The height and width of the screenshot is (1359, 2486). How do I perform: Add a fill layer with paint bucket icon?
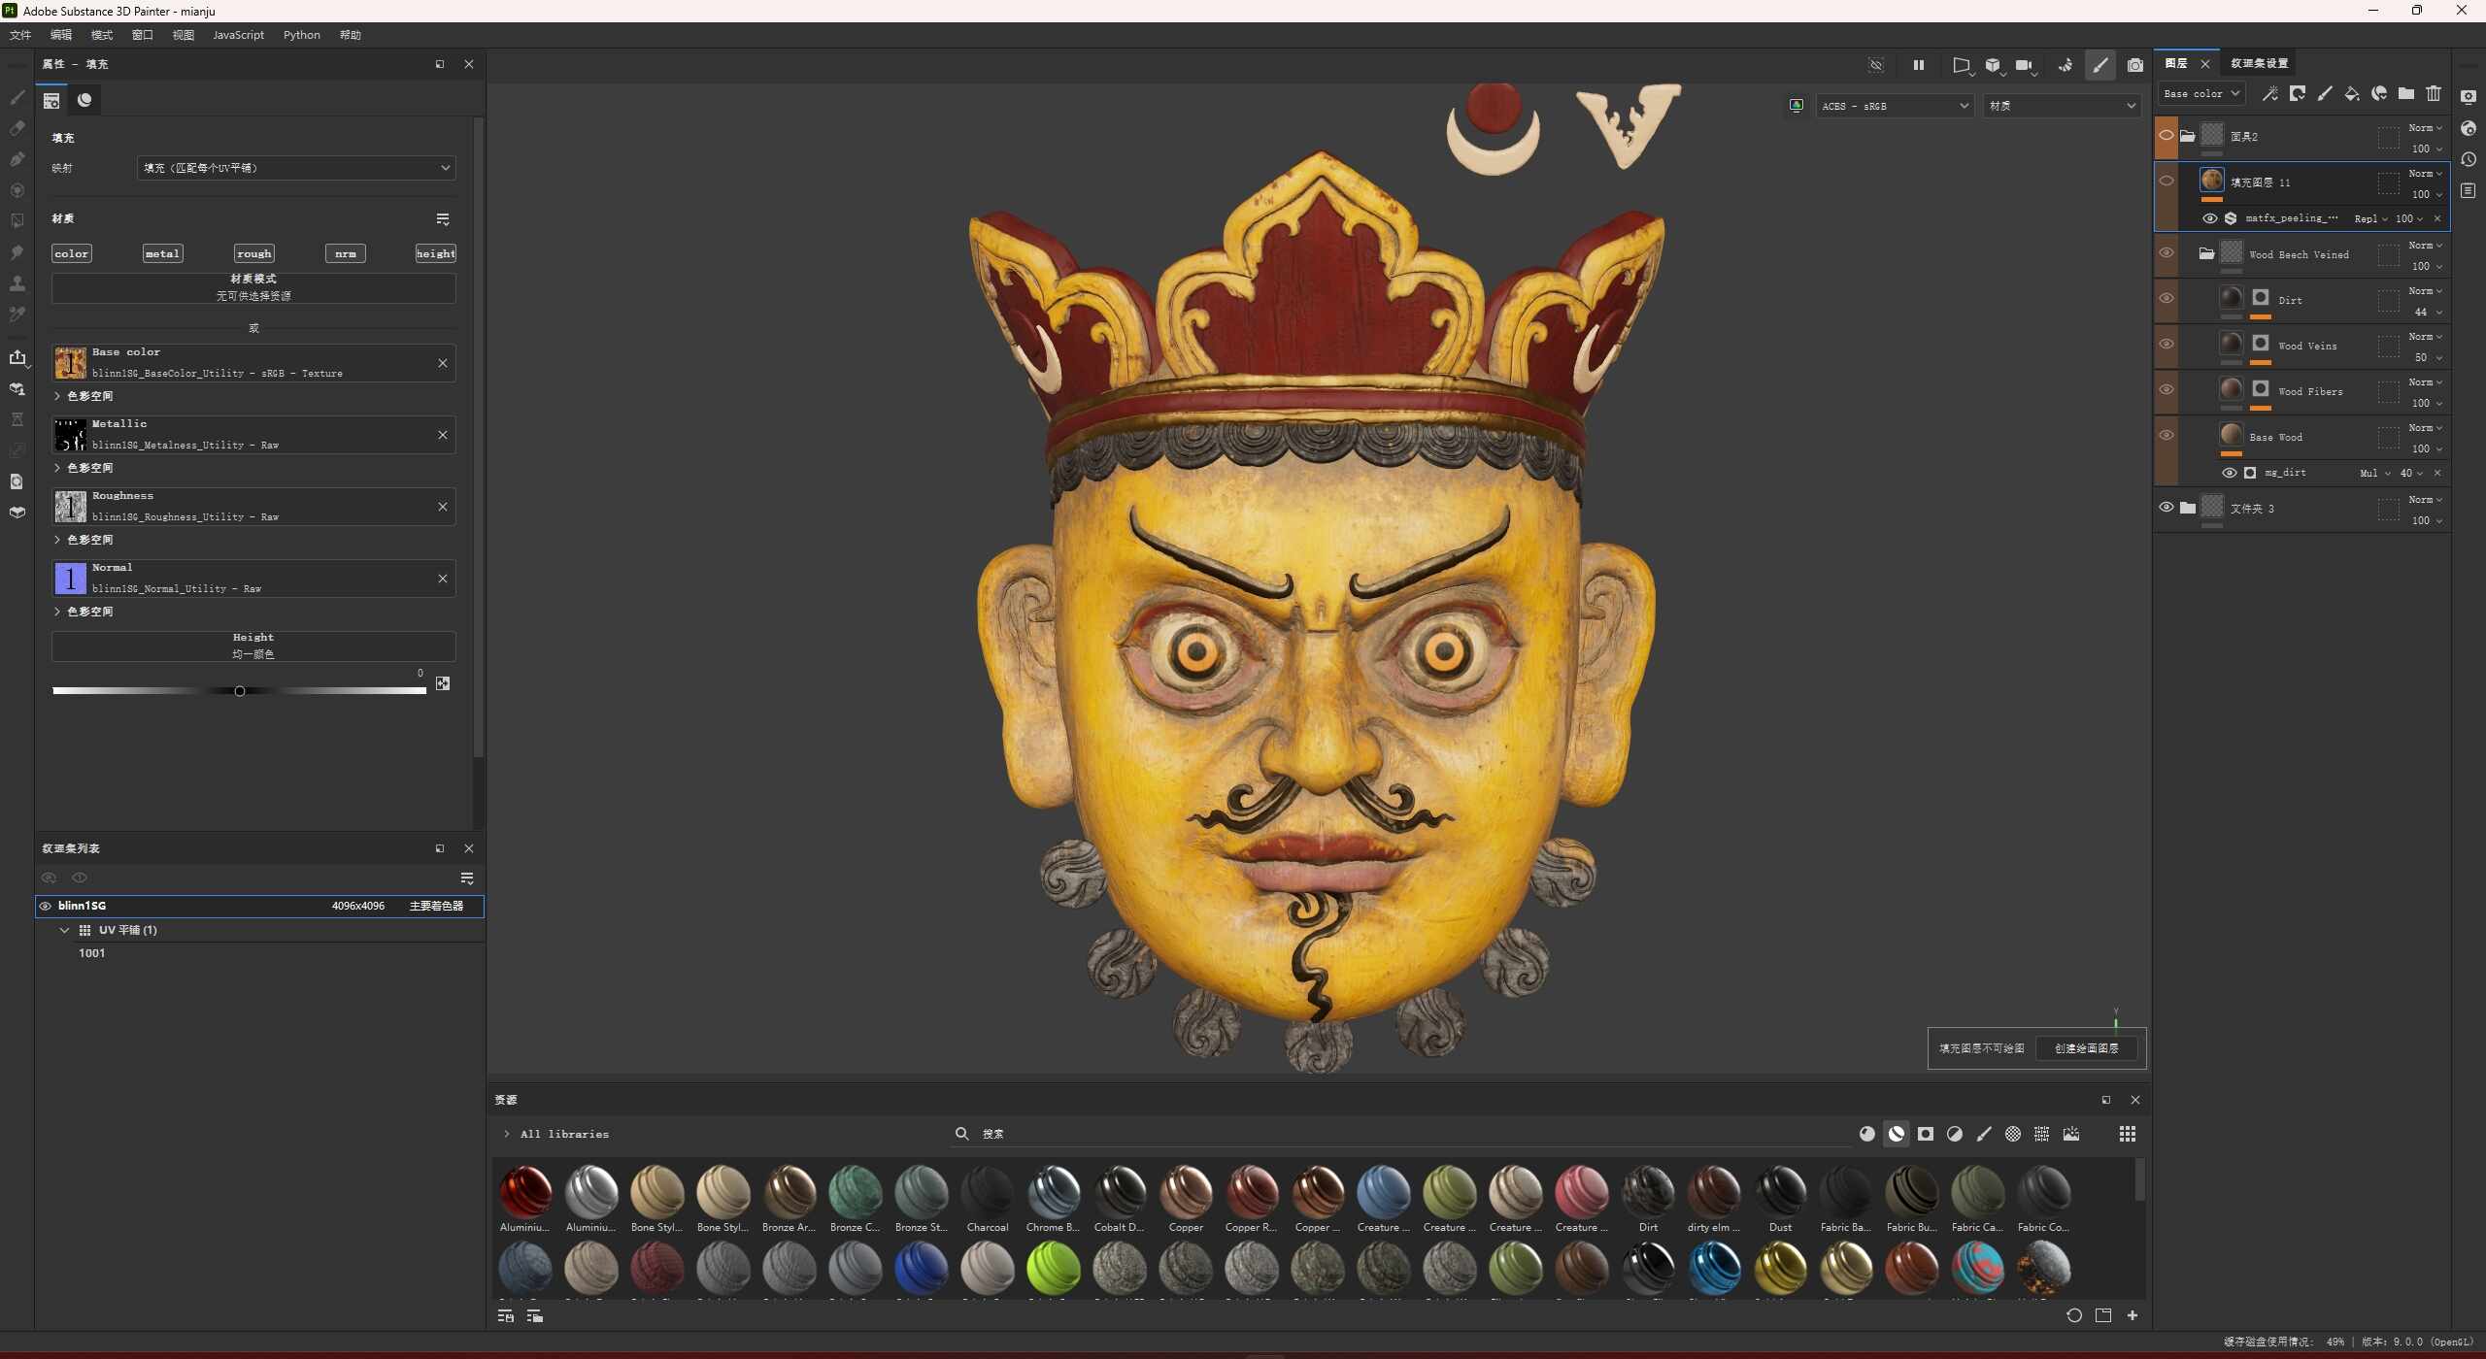[x=2351, y=94]
